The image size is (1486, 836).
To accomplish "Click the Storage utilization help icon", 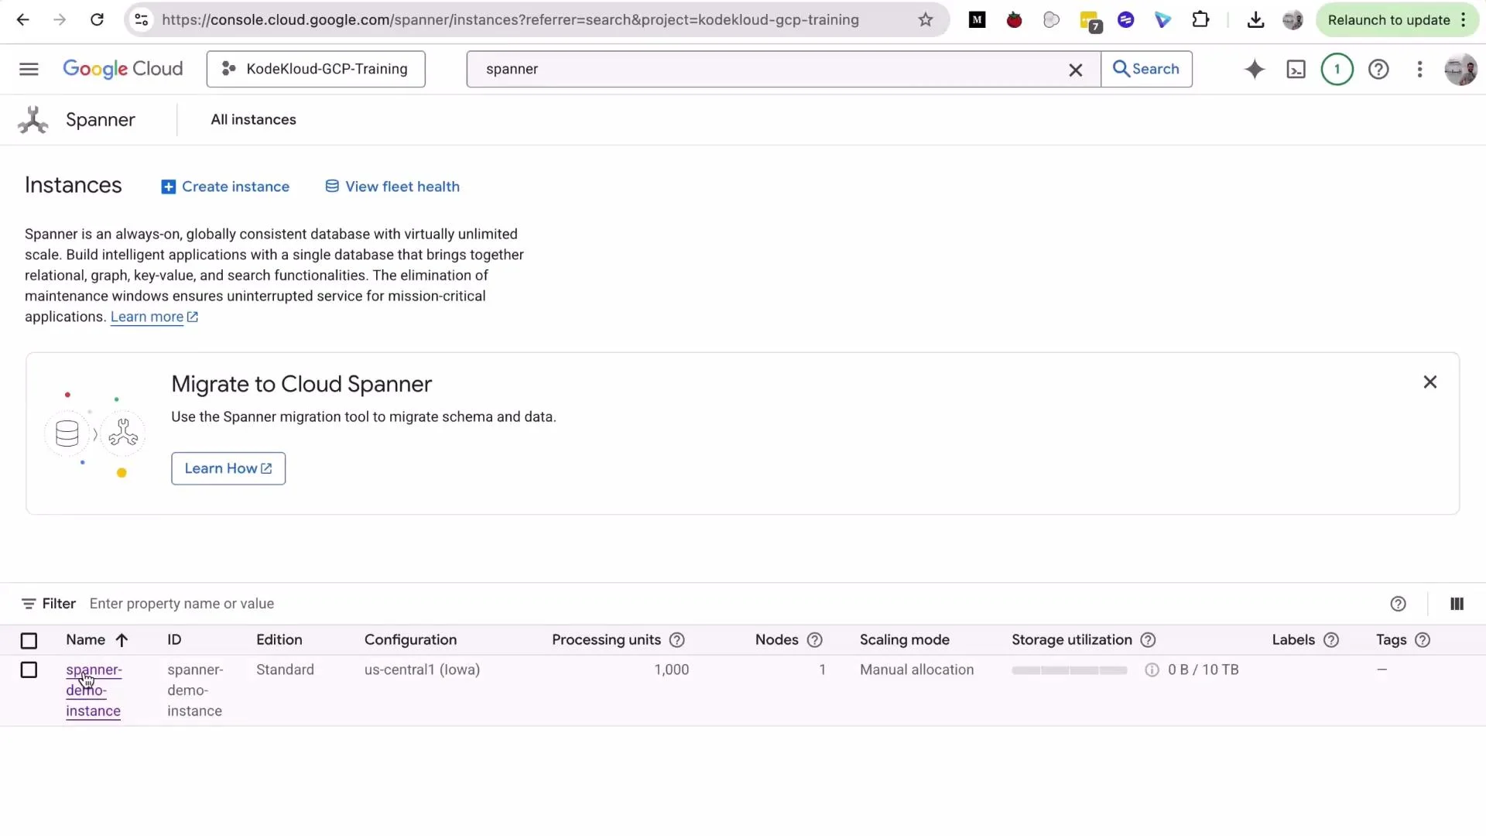I will click(1148, 640).
